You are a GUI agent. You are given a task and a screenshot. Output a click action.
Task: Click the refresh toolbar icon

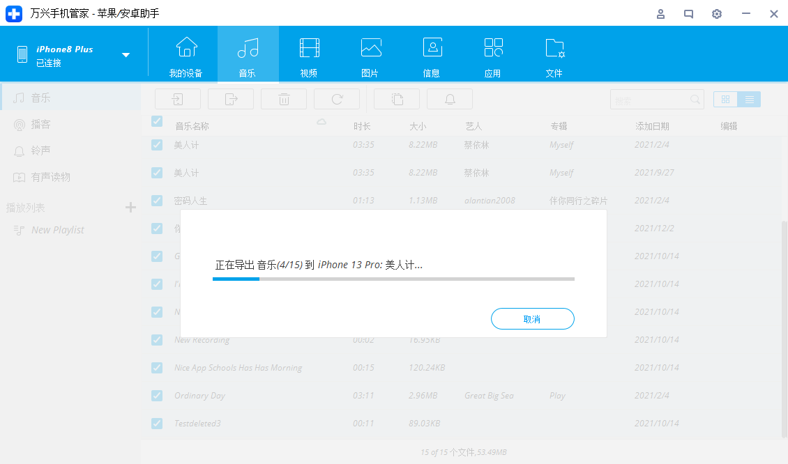[337, 99]
